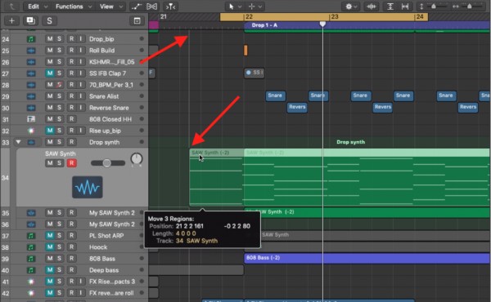Toggle the Catch playhead button
Screen dimensions: 491x302
click(x=171, y=7)
